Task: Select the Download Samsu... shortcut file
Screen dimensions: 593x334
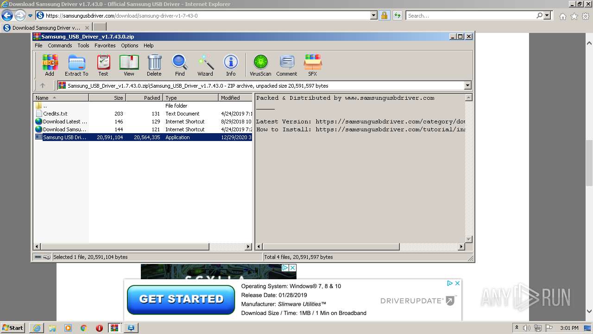Action: [143, 129]
